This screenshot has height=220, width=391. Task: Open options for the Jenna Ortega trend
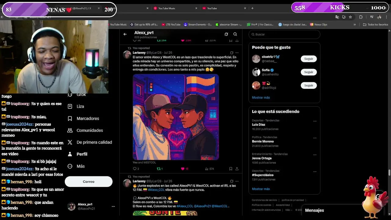click(x=315, y=155)
